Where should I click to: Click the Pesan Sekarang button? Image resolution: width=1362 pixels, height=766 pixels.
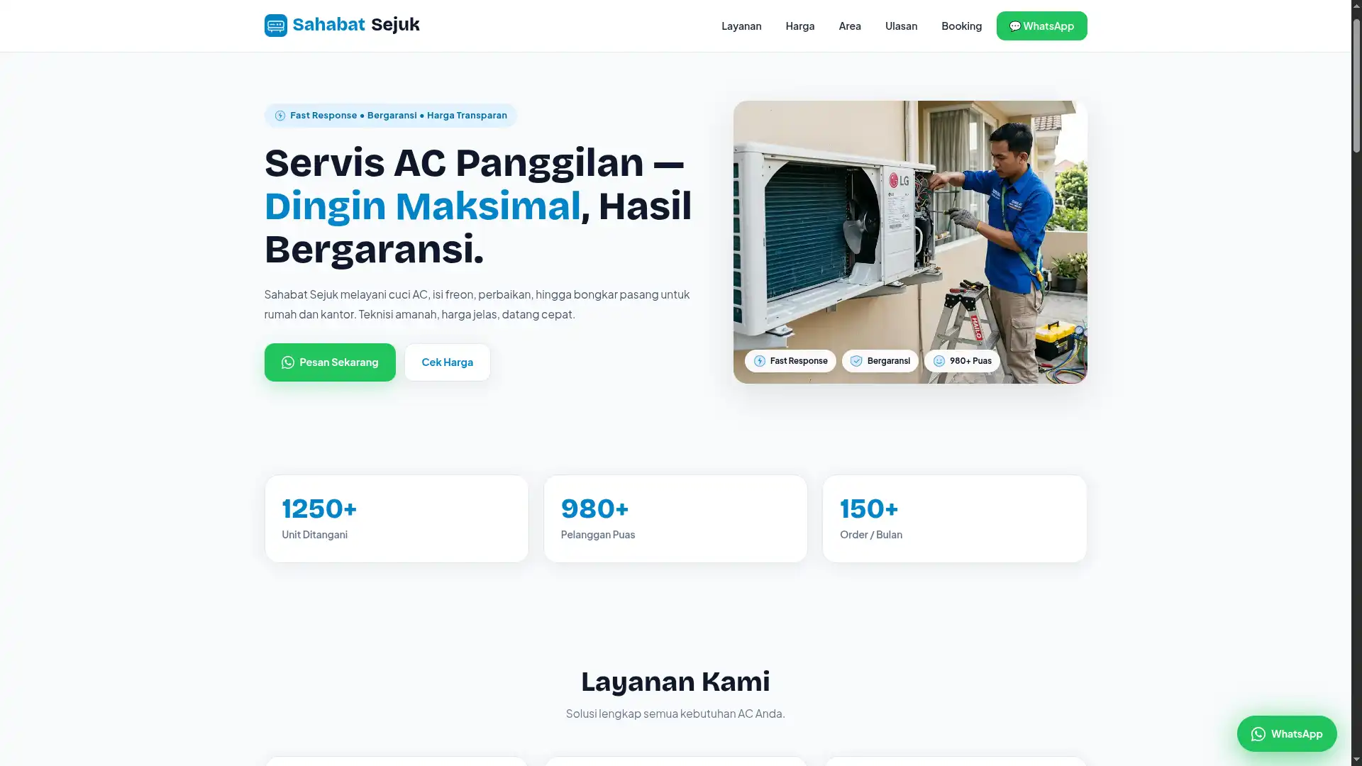330,362
